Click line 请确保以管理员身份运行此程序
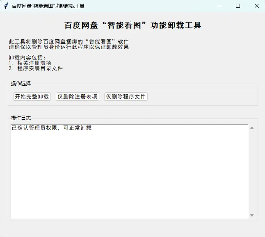The width and height of the screenshot is (265, 237). [x=69, y=47]
